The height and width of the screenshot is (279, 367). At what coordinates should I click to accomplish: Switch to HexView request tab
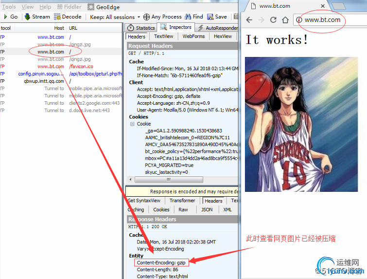223,37
